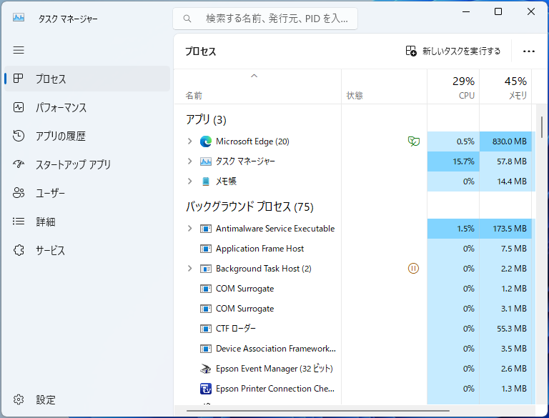Click the Microsoft Edge browser icon

coord(206,141)
